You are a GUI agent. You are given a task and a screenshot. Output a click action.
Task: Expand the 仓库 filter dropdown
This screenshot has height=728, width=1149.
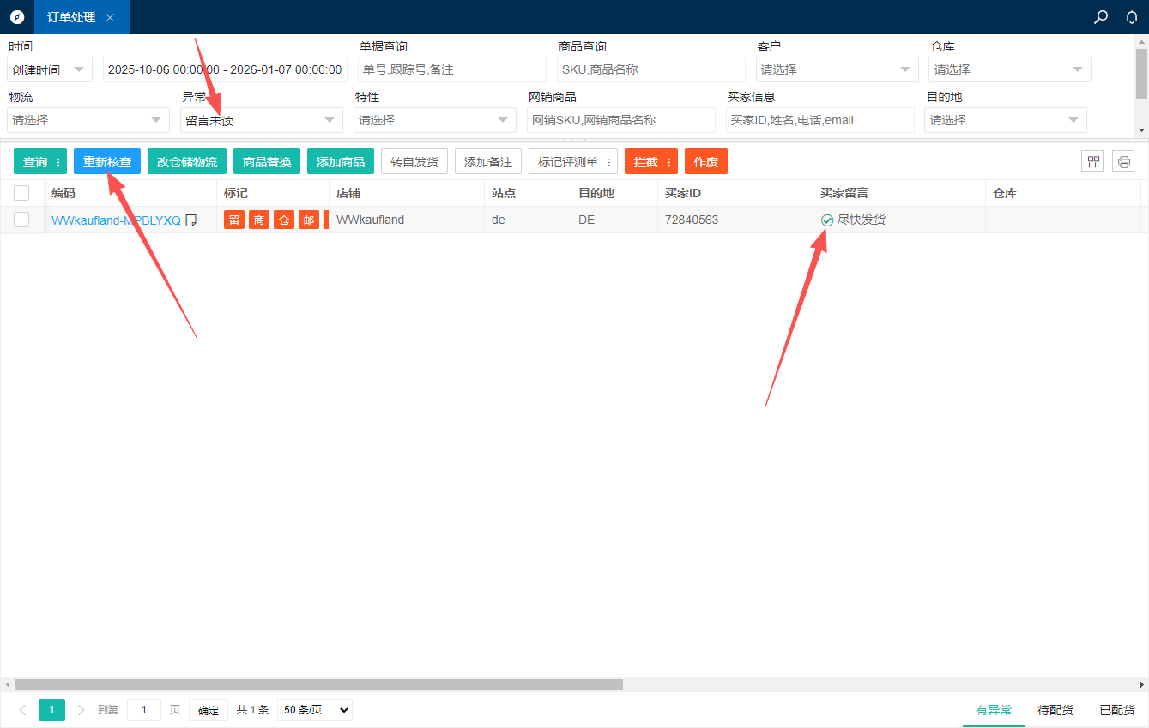[x=1009, y=69]
